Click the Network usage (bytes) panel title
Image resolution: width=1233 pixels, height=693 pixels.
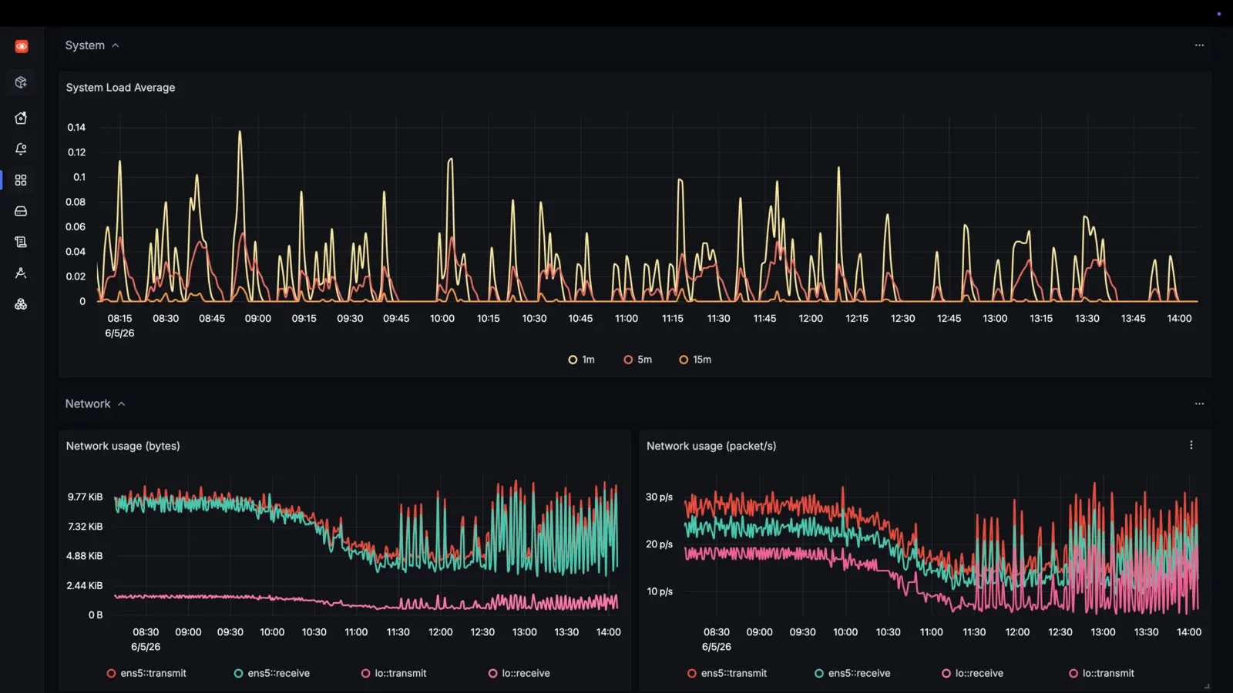click(x=123, y=446)
